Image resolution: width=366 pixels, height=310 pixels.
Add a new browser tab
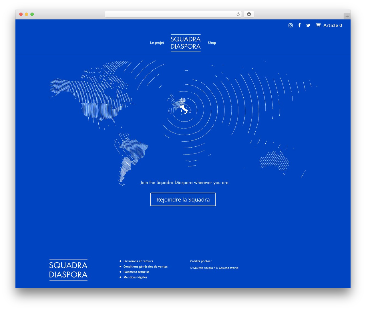(347, 16)
